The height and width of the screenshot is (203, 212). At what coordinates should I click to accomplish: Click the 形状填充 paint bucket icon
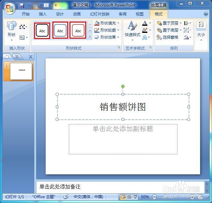97,23
